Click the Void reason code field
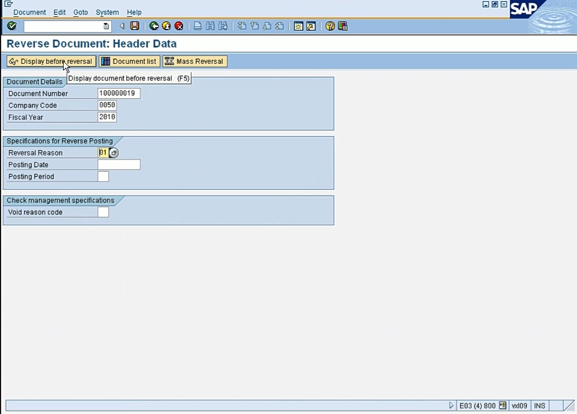Image resolution: width=577 pixels, height=414 pixels. click(x=103, y=212)
